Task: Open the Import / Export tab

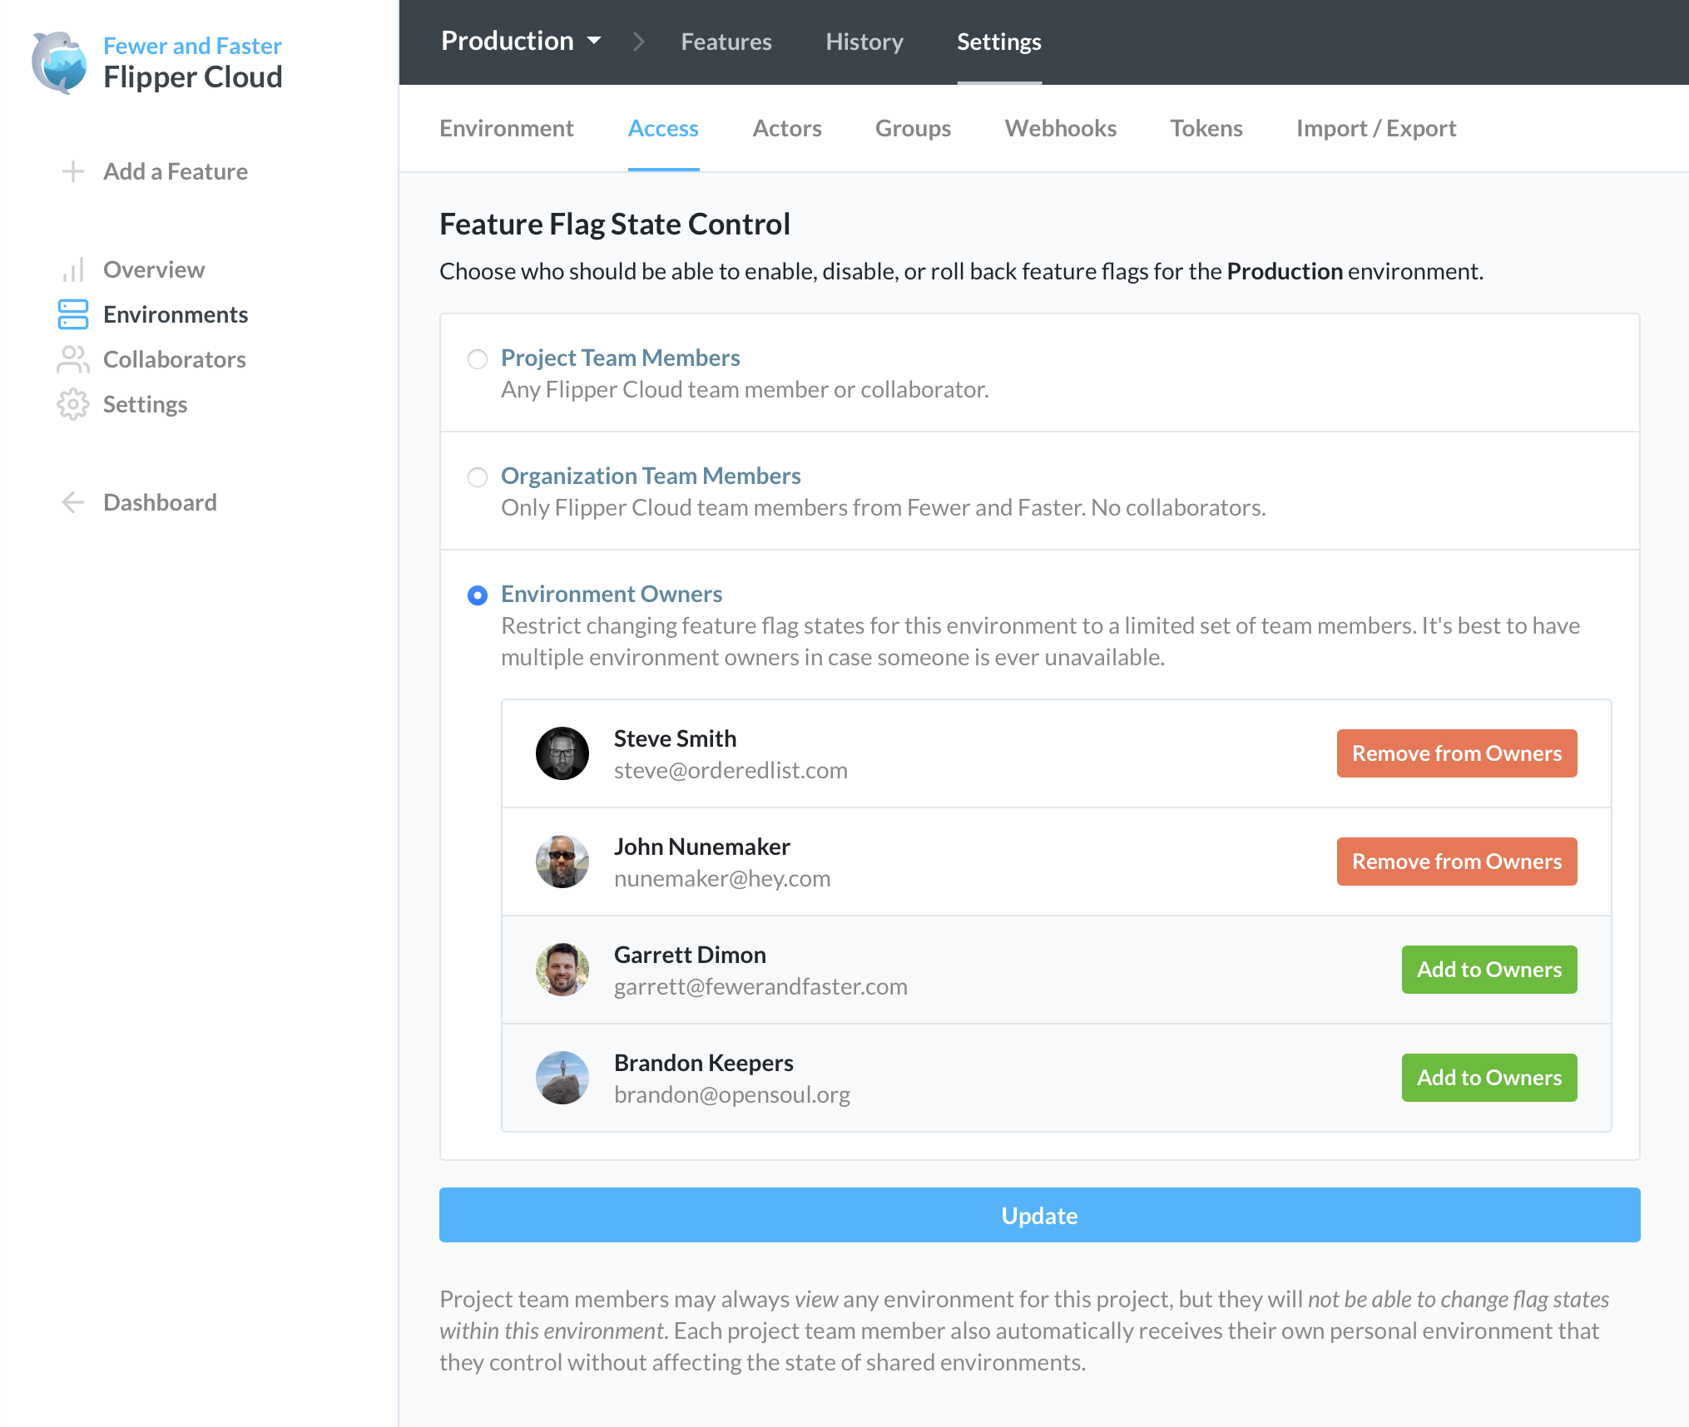Action: click(x=1374, y=128)
